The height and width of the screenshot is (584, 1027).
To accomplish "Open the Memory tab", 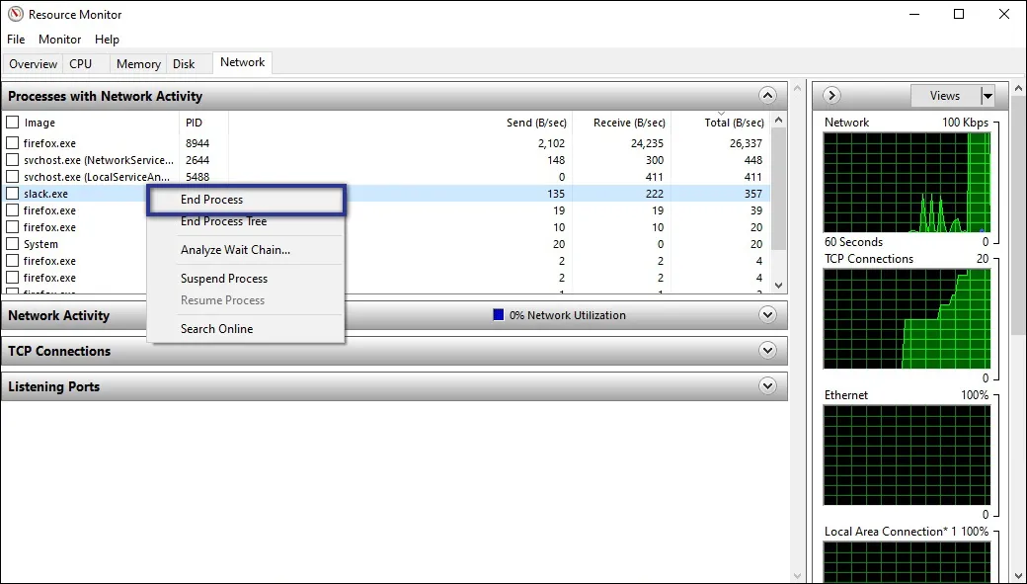I will pyautogui.click(x=137, y=62).
